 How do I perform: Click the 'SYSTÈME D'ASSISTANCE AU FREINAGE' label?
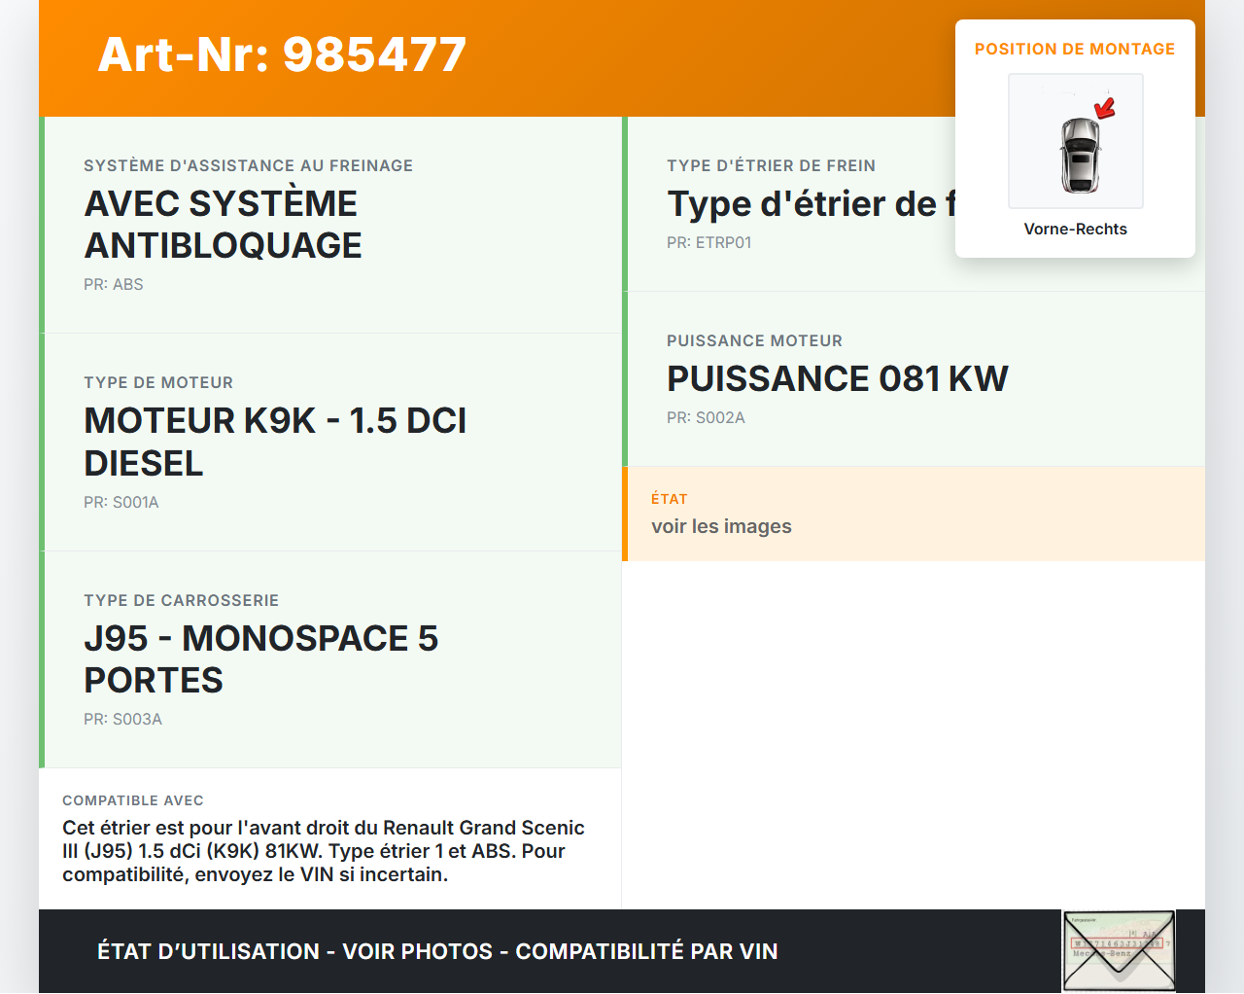[248, 165]
